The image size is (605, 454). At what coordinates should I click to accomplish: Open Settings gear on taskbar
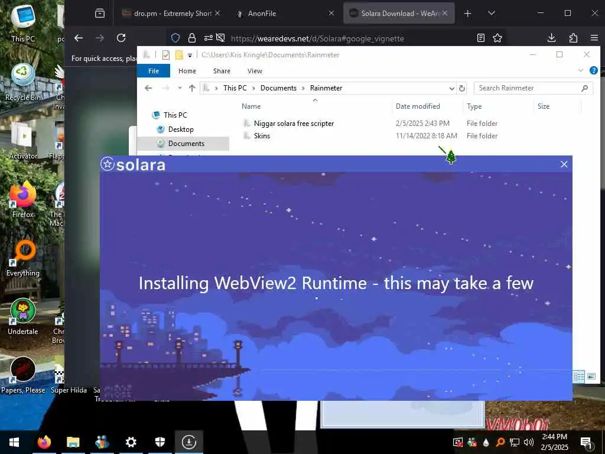pyautogui.click(x=131, y=442)
